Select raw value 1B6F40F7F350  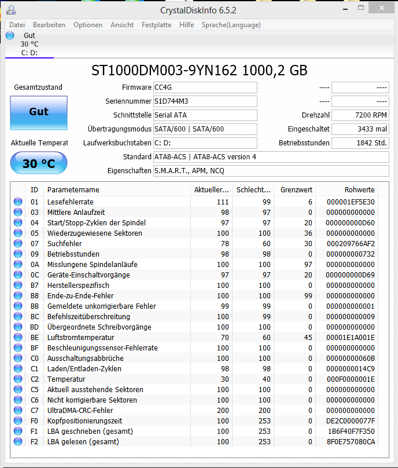coord(351,432)
